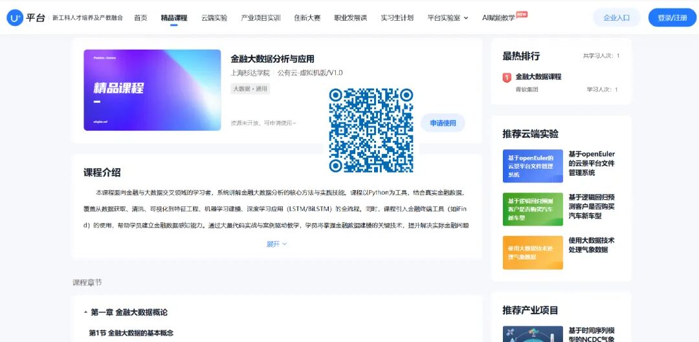Open 产业项目实训 nav item
The height and width of the screenshot is (342, 699).
[261, 18]
